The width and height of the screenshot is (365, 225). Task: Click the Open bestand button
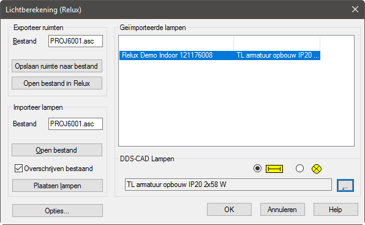coord(57,150)
